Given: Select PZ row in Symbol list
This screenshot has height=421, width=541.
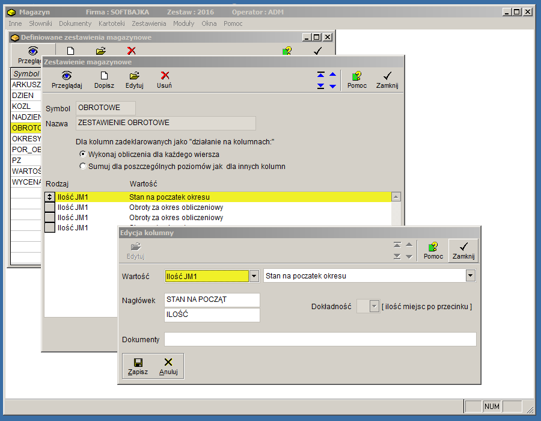Looking at the screenshot, I should point(26,161).
